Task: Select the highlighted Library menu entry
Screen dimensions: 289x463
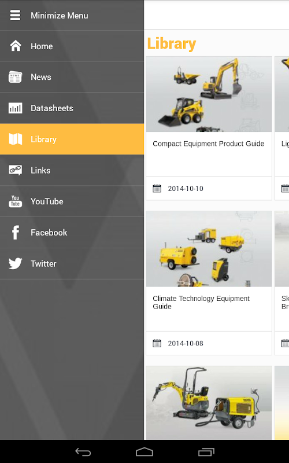Action: (72, 139)
